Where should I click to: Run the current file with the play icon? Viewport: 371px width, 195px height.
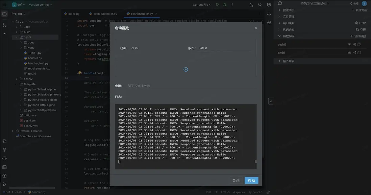pos(217,4)
